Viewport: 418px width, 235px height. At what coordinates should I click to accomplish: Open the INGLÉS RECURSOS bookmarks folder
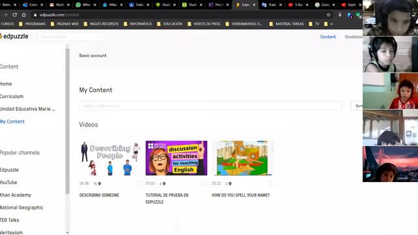point(101,24)
